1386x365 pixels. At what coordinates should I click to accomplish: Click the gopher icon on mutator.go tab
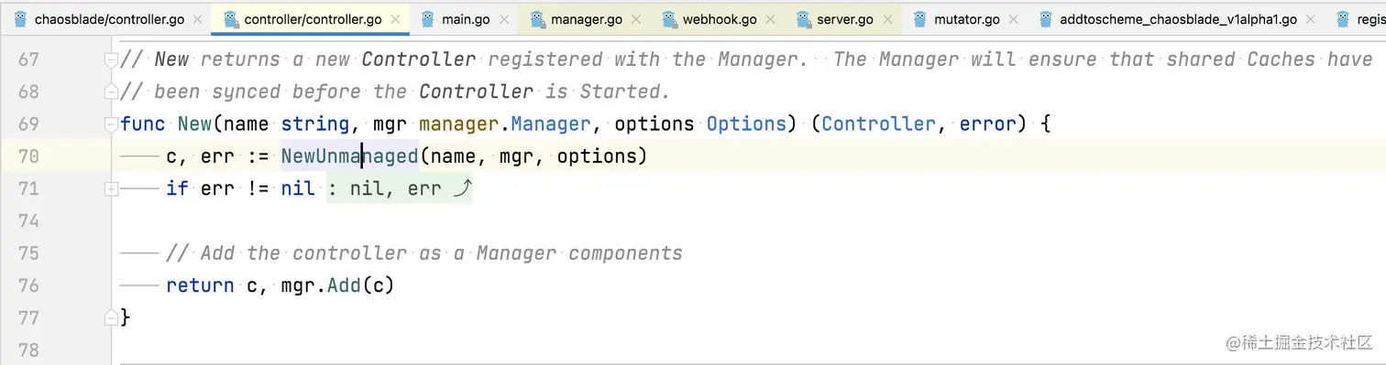(919, 19)
